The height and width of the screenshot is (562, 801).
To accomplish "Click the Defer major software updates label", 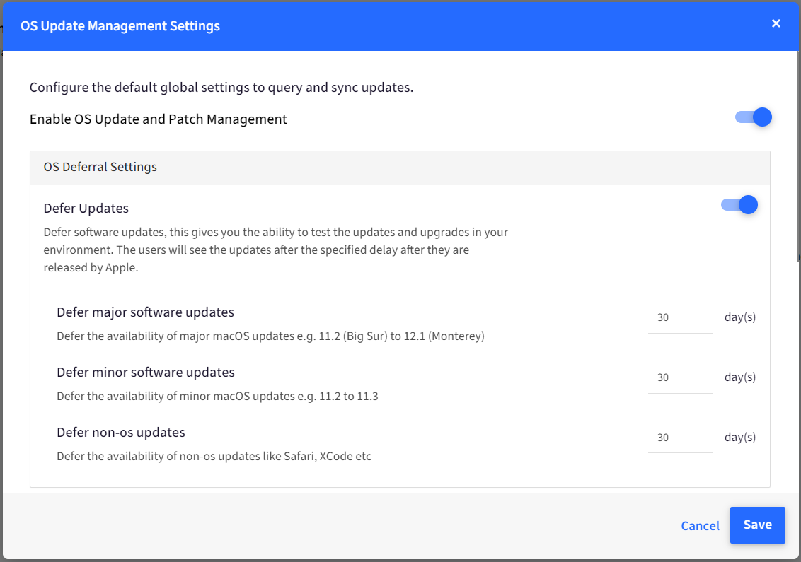I will [145, 312].
